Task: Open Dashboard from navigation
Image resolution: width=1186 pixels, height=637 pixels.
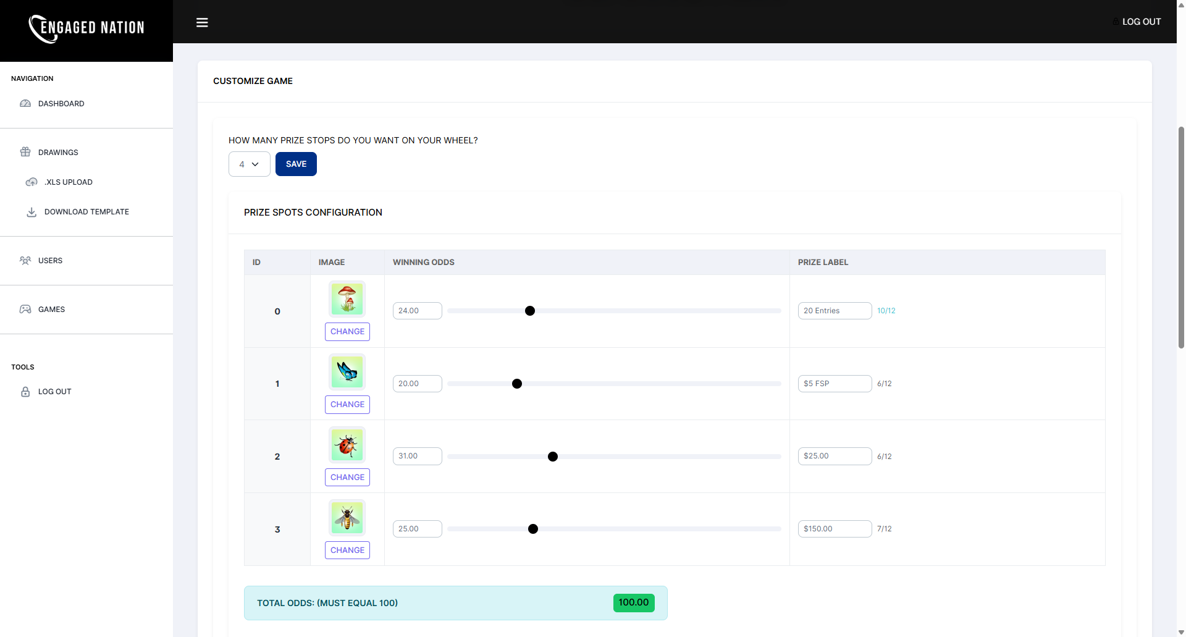Action: coord(61,103)
